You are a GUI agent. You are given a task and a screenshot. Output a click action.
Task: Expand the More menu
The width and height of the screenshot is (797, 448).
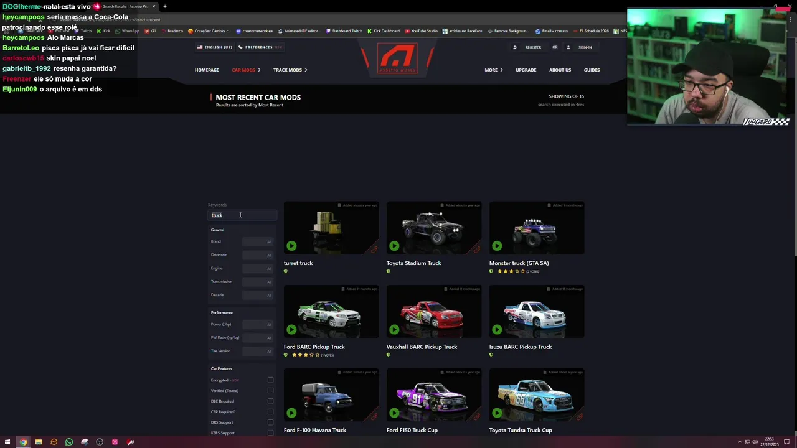[x=494, y=70]
